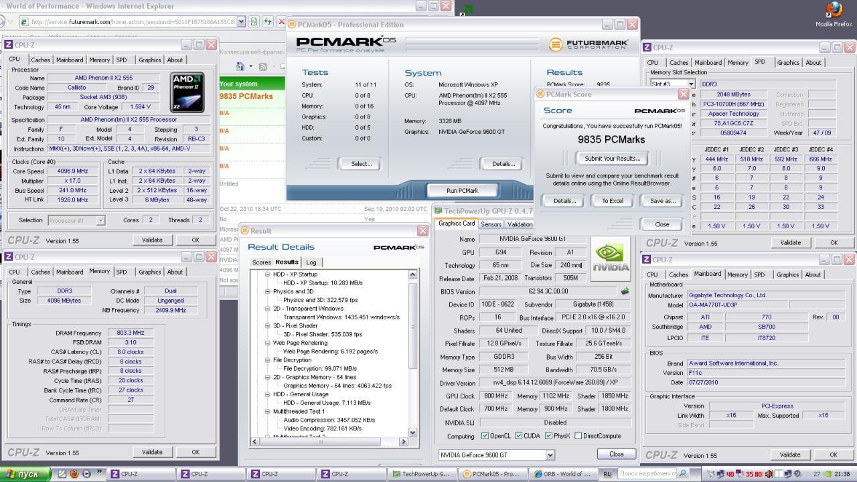Image resolution: width=857 pixels, height=482 pixels.
Task: Open the Processor #1 selection dropdown
Action: click(100, 220)
